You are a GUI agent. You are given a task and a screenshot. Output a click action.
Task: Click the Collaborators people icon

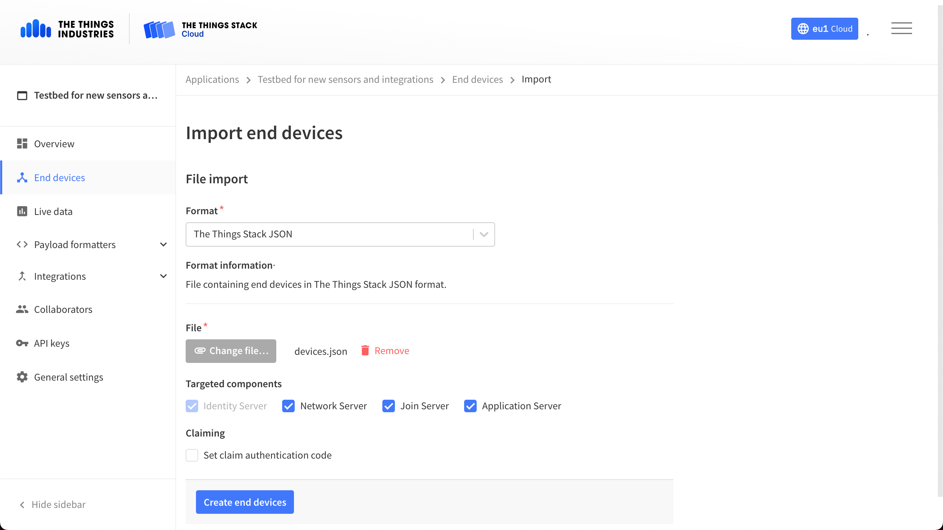click(22, 309)
